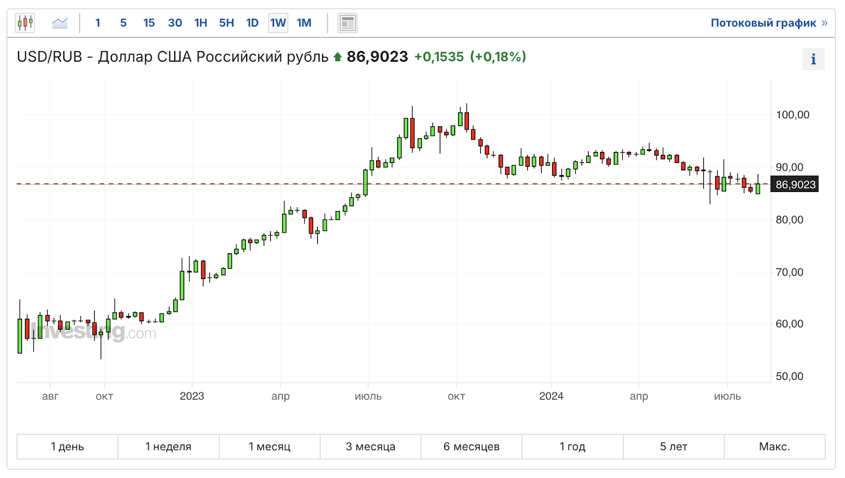
Task: Show the 1 неделя range
Action: point(168,447)
